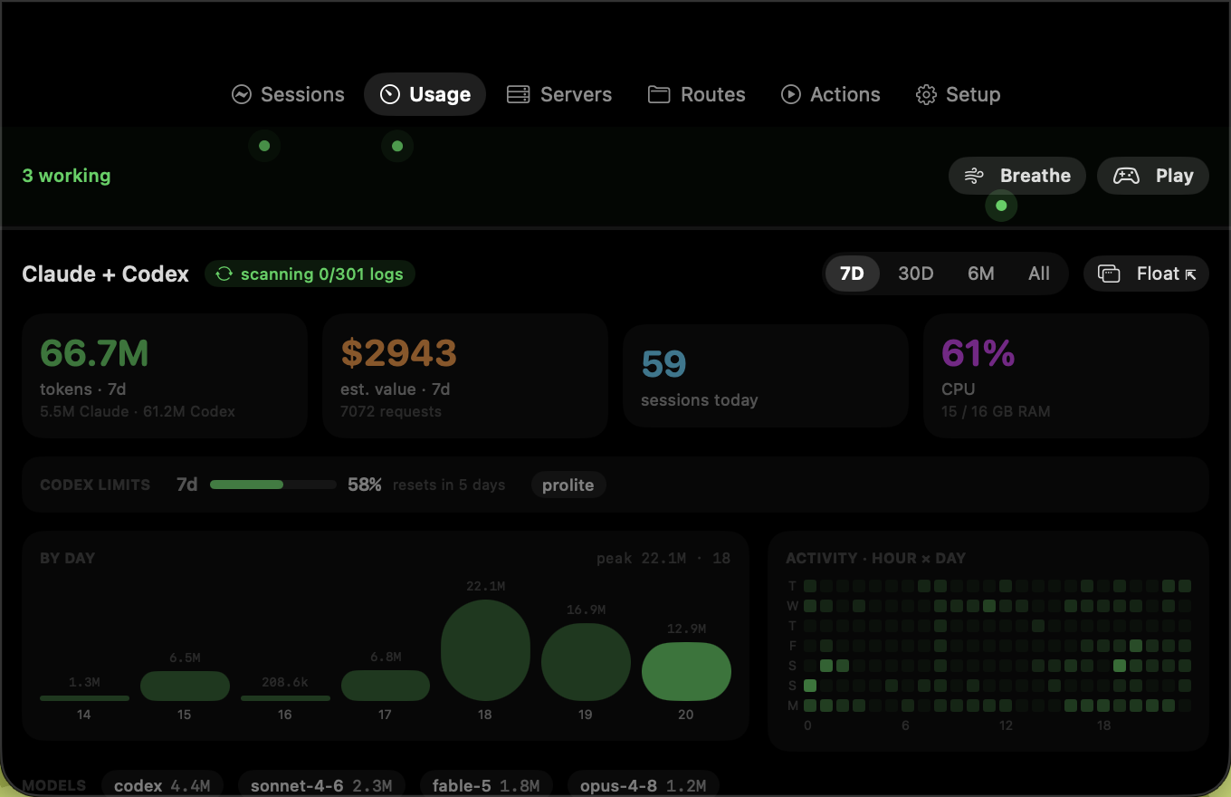Select the 7D time range
Screen dimensions: 1231x797
(852, 274)
